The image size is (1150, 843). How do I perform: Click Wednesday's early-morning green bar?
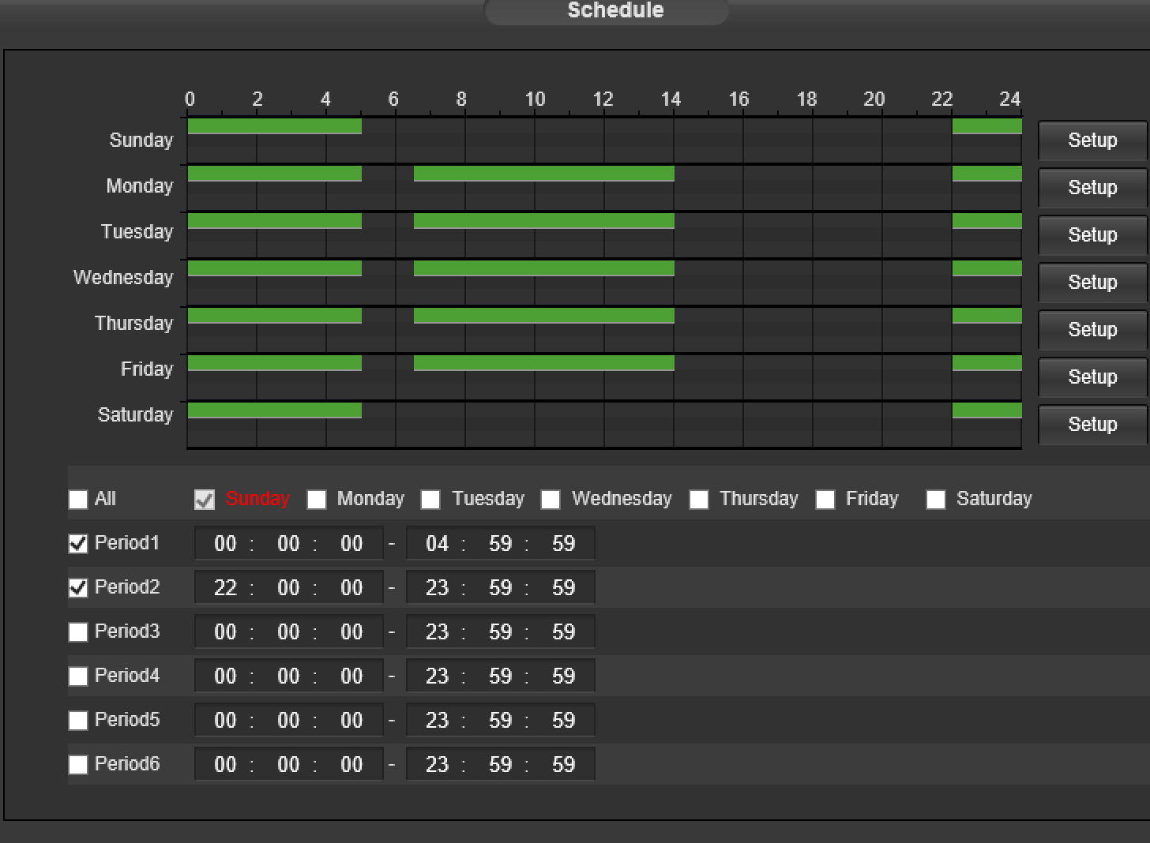[x=274, y=268]
